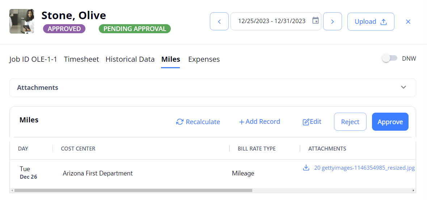Add Record to the Miles table

click(x=259, y=121)
